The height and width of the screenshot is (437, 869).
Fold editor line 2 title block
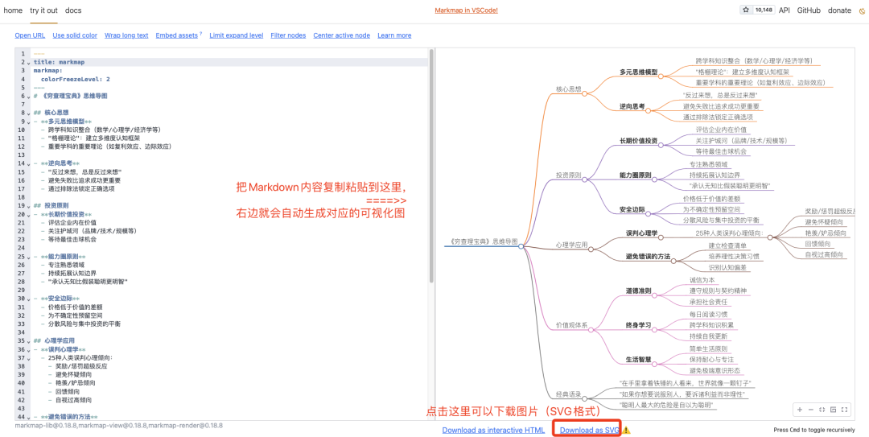pyautogui.click(x=29, y=63)
